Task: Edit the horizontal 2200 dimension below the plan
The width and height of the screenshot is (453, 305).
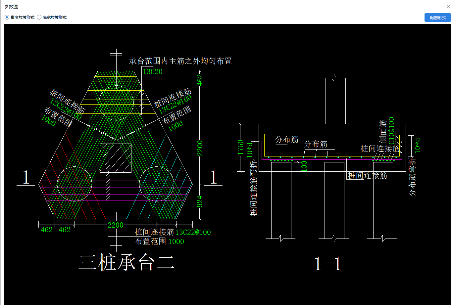Action: pos(116,225)
